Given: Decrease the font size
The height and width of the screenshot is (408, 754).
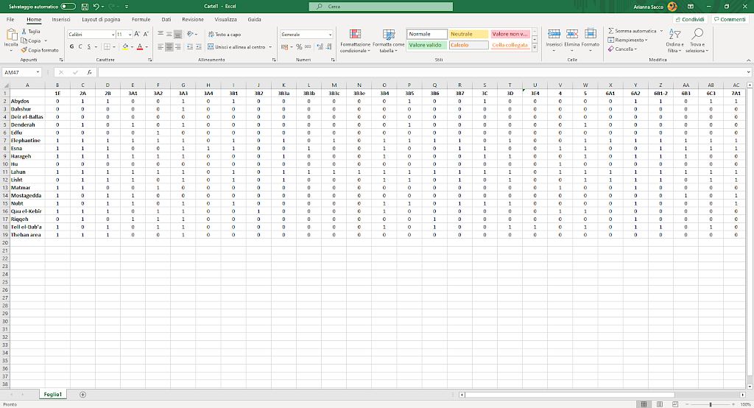Looking at the screenshot, I should pos(147,34).
